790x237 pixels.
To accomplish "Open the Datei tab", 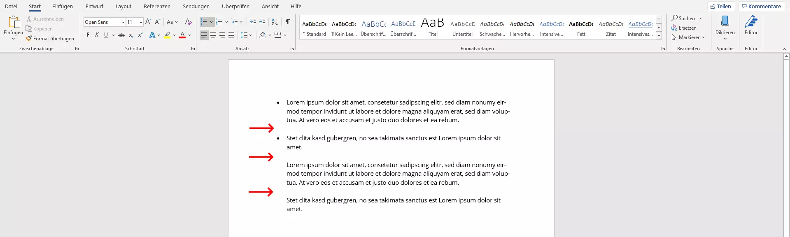I will [11, 6].
